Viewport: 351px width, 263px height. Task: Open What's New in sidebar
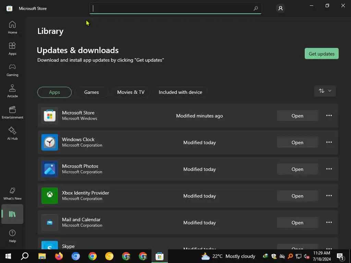point(12,193)
